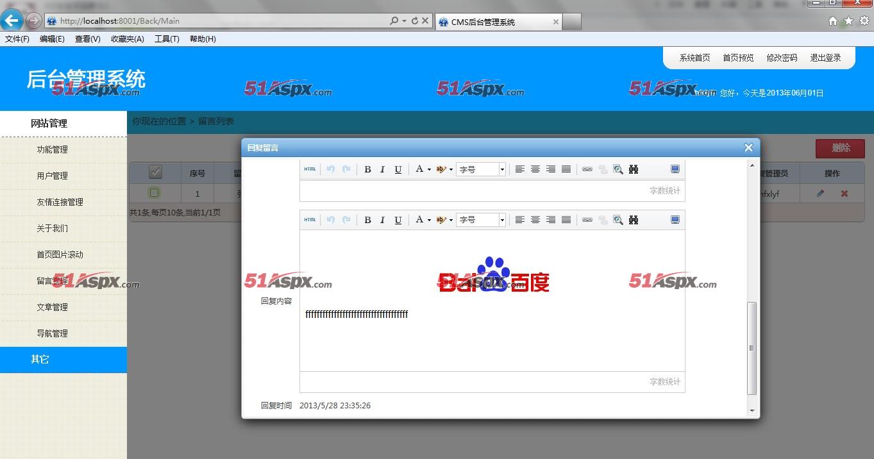Open the 文件(F) menu
The height and width of the screenshot is (459, 874).
coord(17,39)
